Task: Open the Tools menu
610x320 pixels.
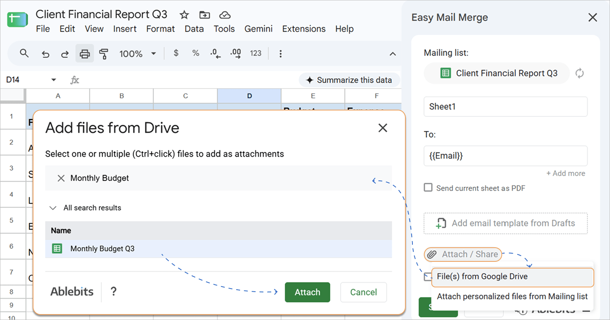Action: coord(224,29)
